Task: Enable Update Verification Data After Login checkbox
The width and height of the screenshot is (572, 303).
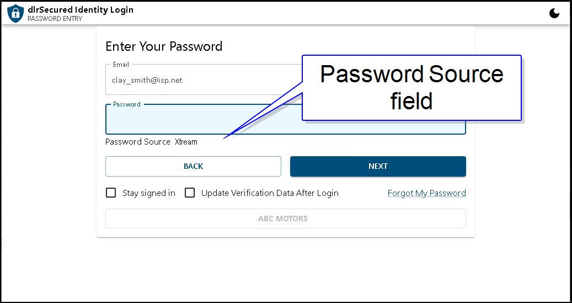Action: [190, 193]
